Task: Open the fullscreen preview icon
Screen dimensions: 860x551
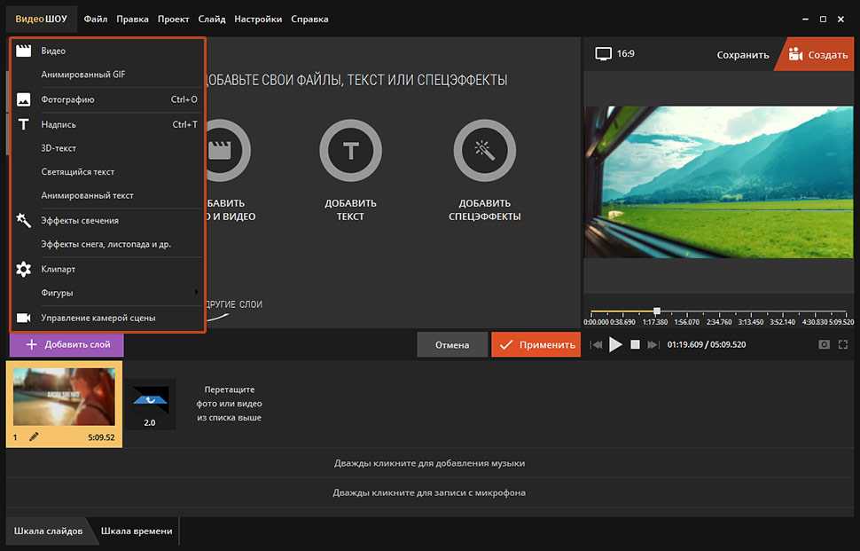Action: coord(843,344)
